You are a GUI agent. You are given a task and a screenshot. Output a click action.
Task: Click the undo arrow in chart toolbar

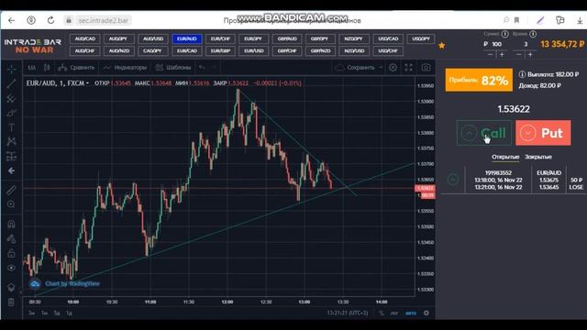202,67
